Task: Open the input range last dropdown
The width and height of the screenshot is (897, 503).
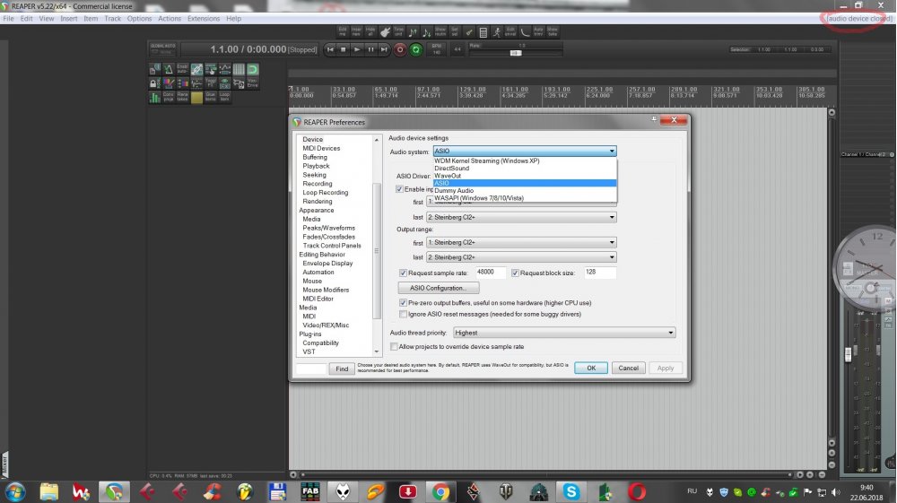Action: point(521,217)
